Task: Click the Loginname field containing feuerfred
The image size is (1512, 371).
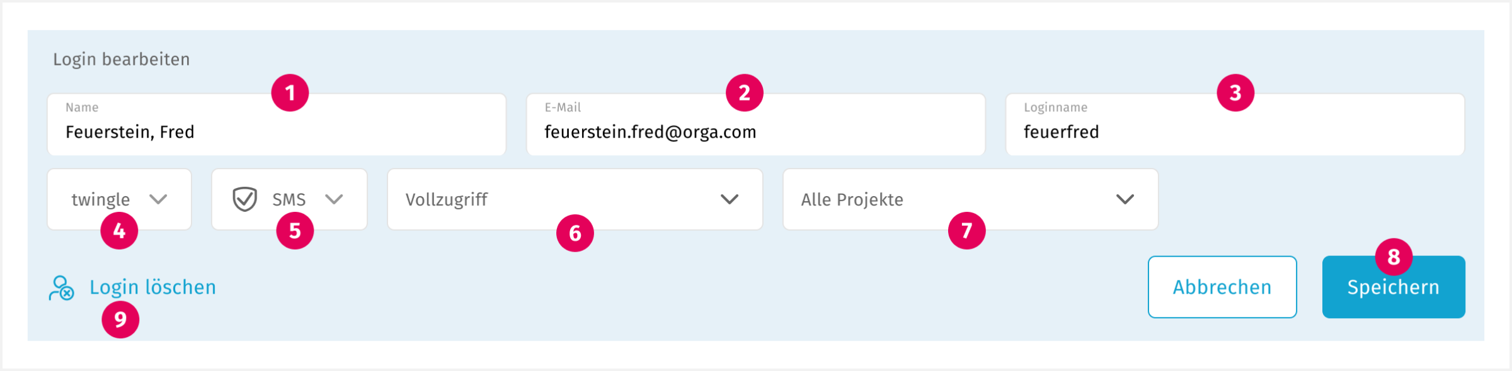Action: pos(1235,132)
